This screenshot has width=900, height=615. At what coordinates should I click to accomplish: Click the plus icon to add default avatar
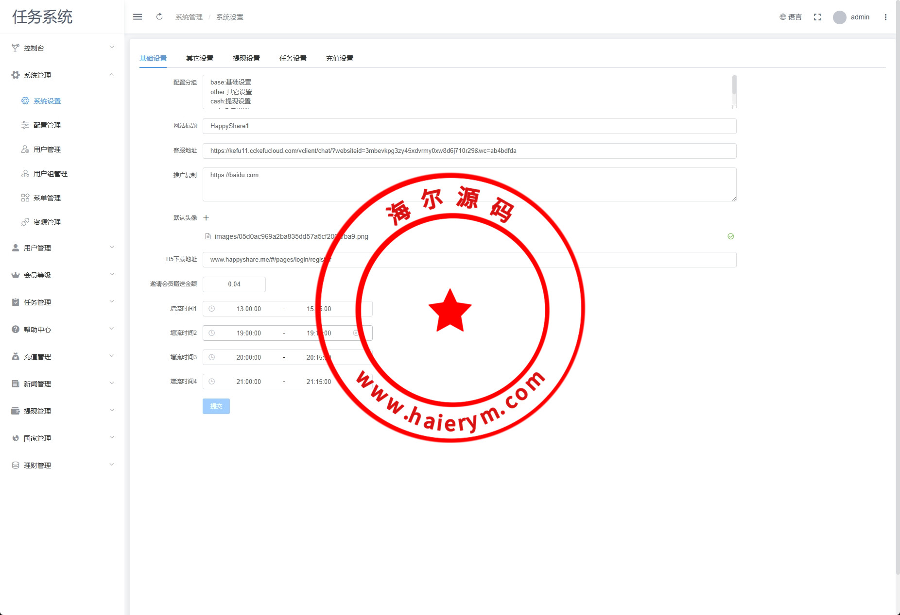click(206, 218)
